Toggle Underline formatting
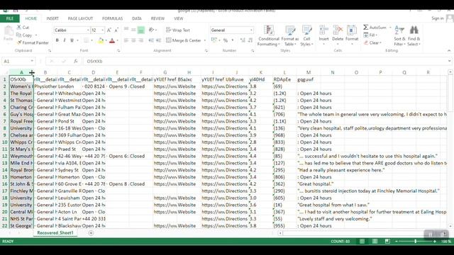This screenshot has width=454, height=255. (72, 40)
